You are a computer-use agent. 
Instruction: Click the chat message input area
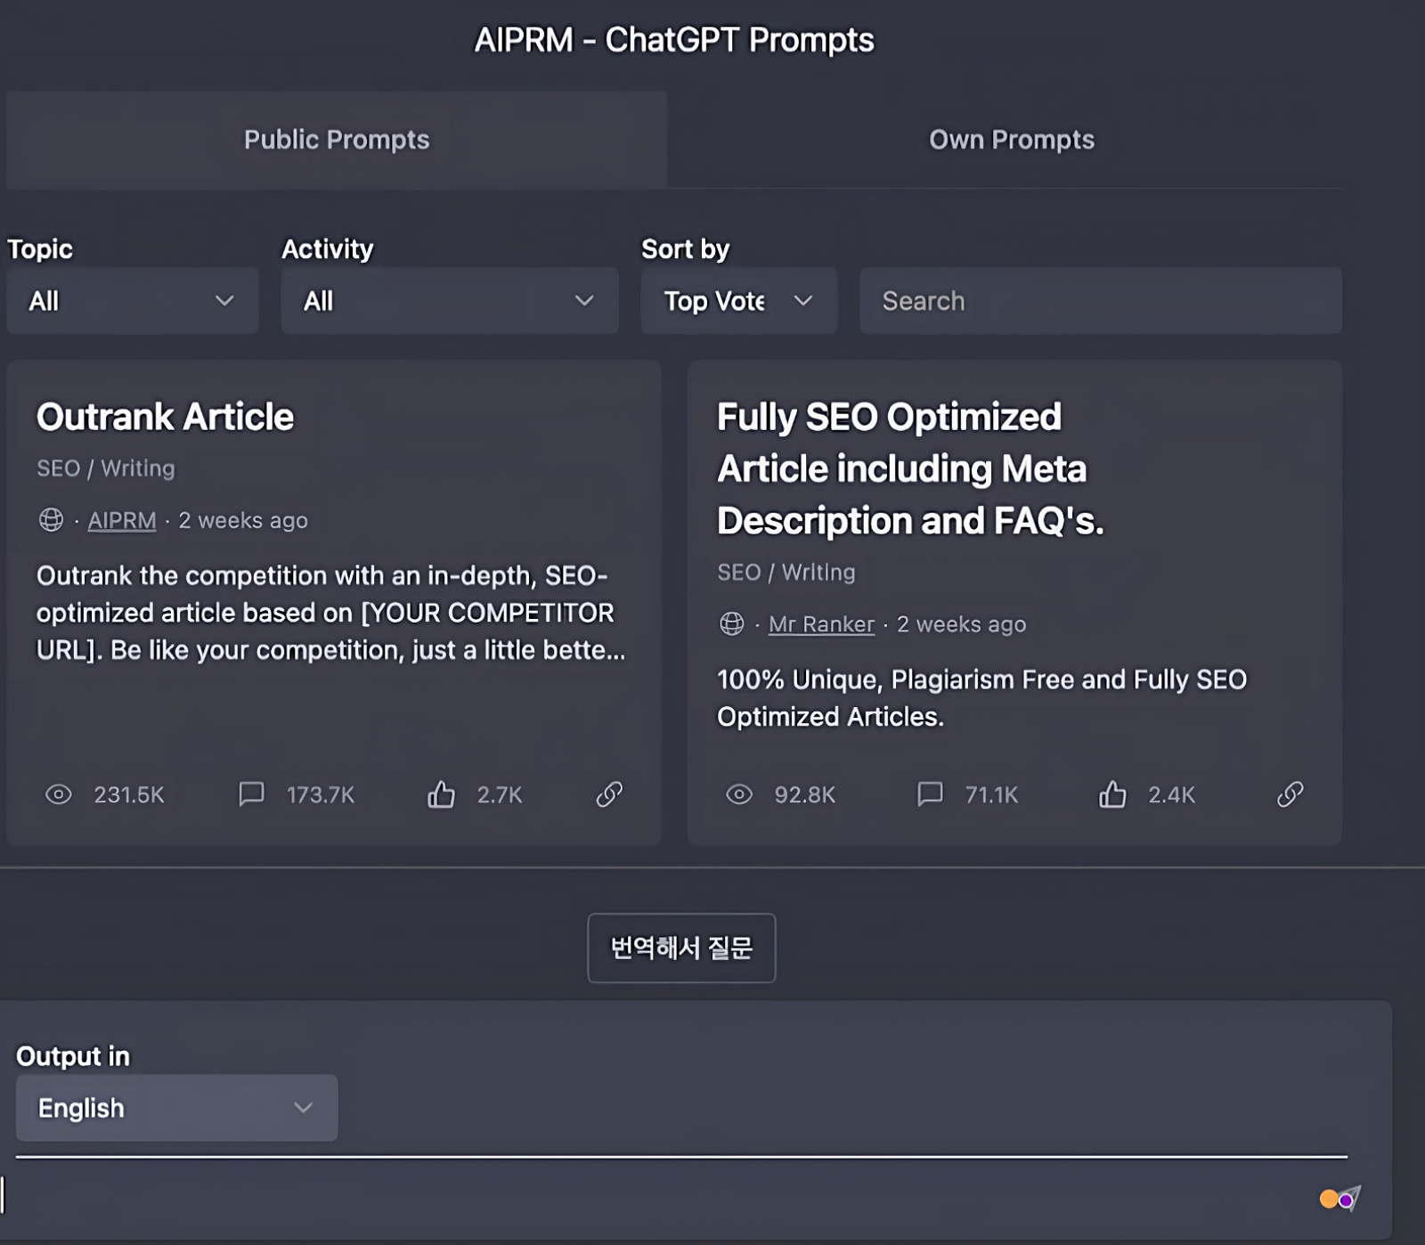click(x=659, y=1196)
